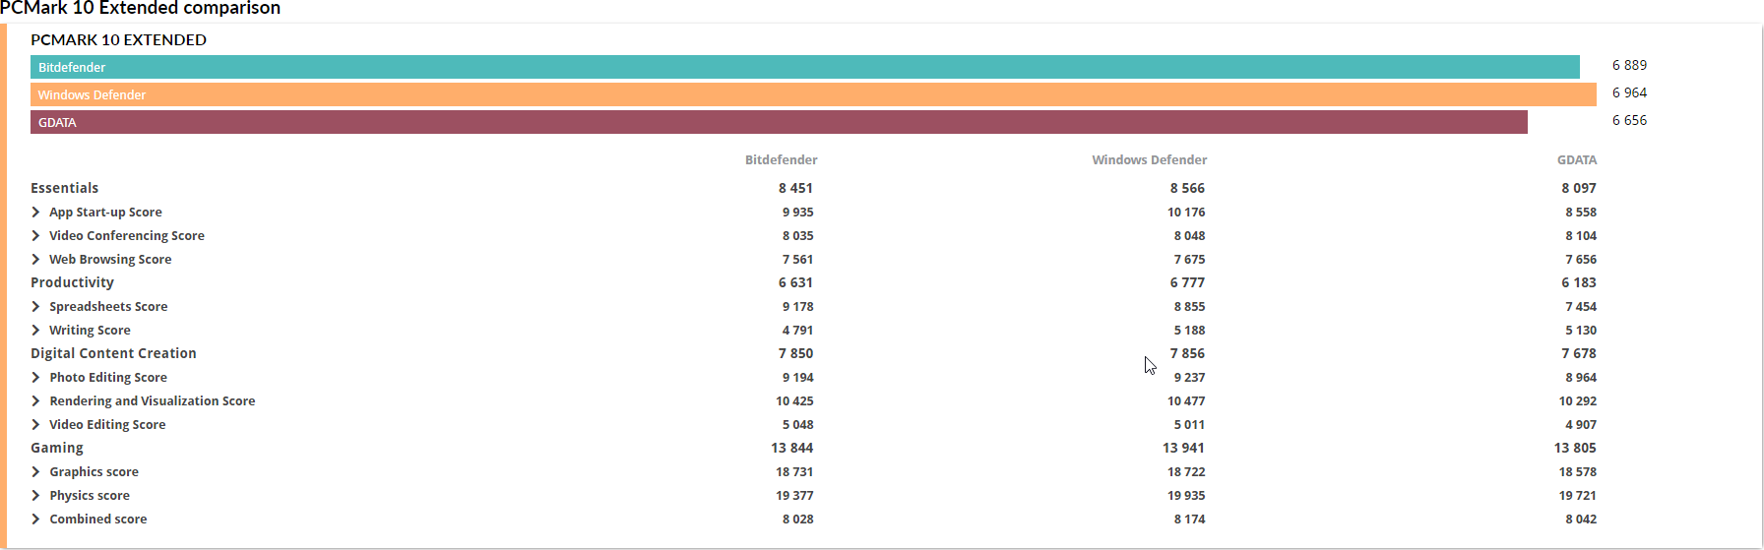Select the Digital Content Creation label
Screen dimensions: 1764x550
point(113,353)
